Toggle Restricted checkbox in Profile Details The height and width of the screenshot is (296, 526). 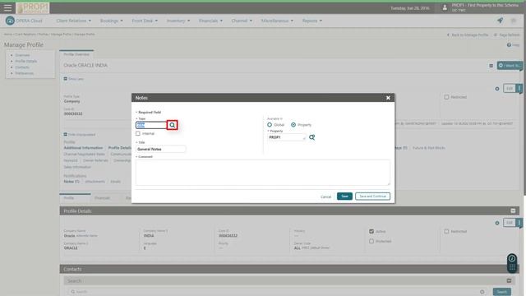coord(446,231)
